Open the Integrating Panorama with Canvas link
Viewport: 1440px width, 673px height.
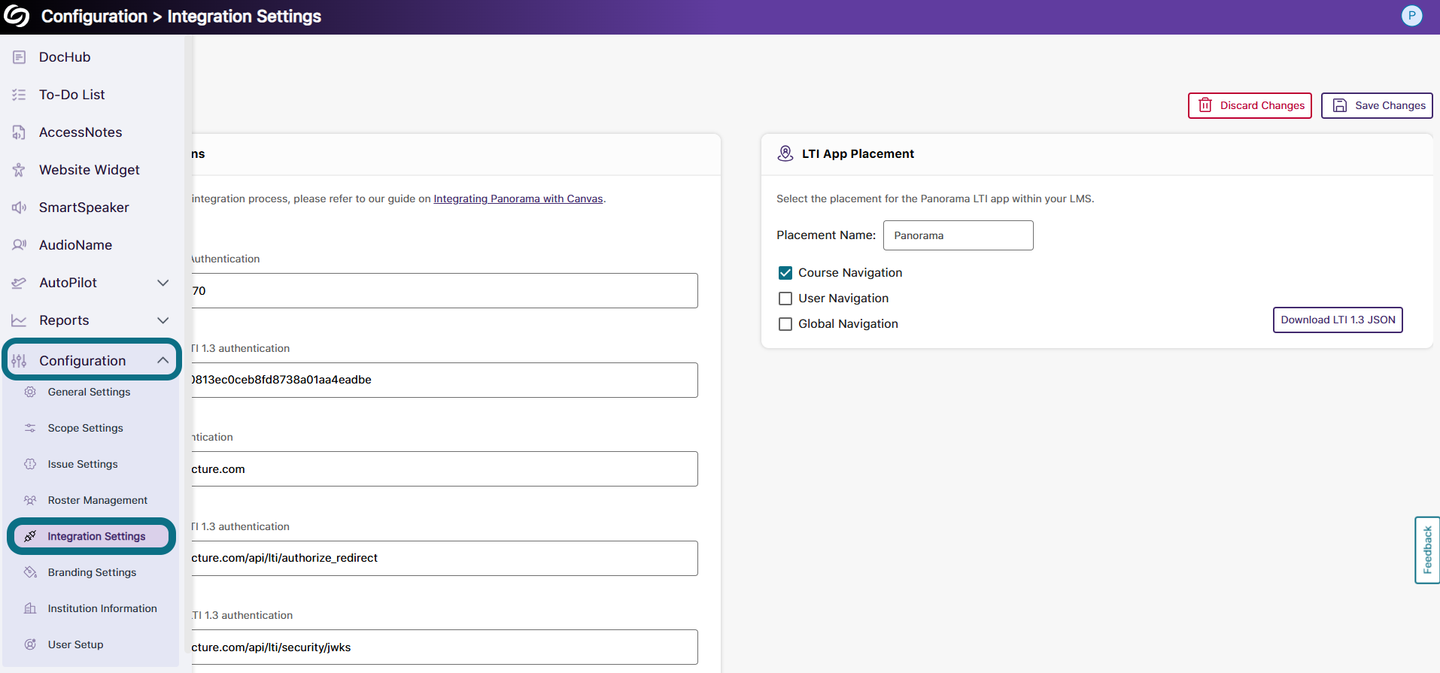tap(518, 199)
